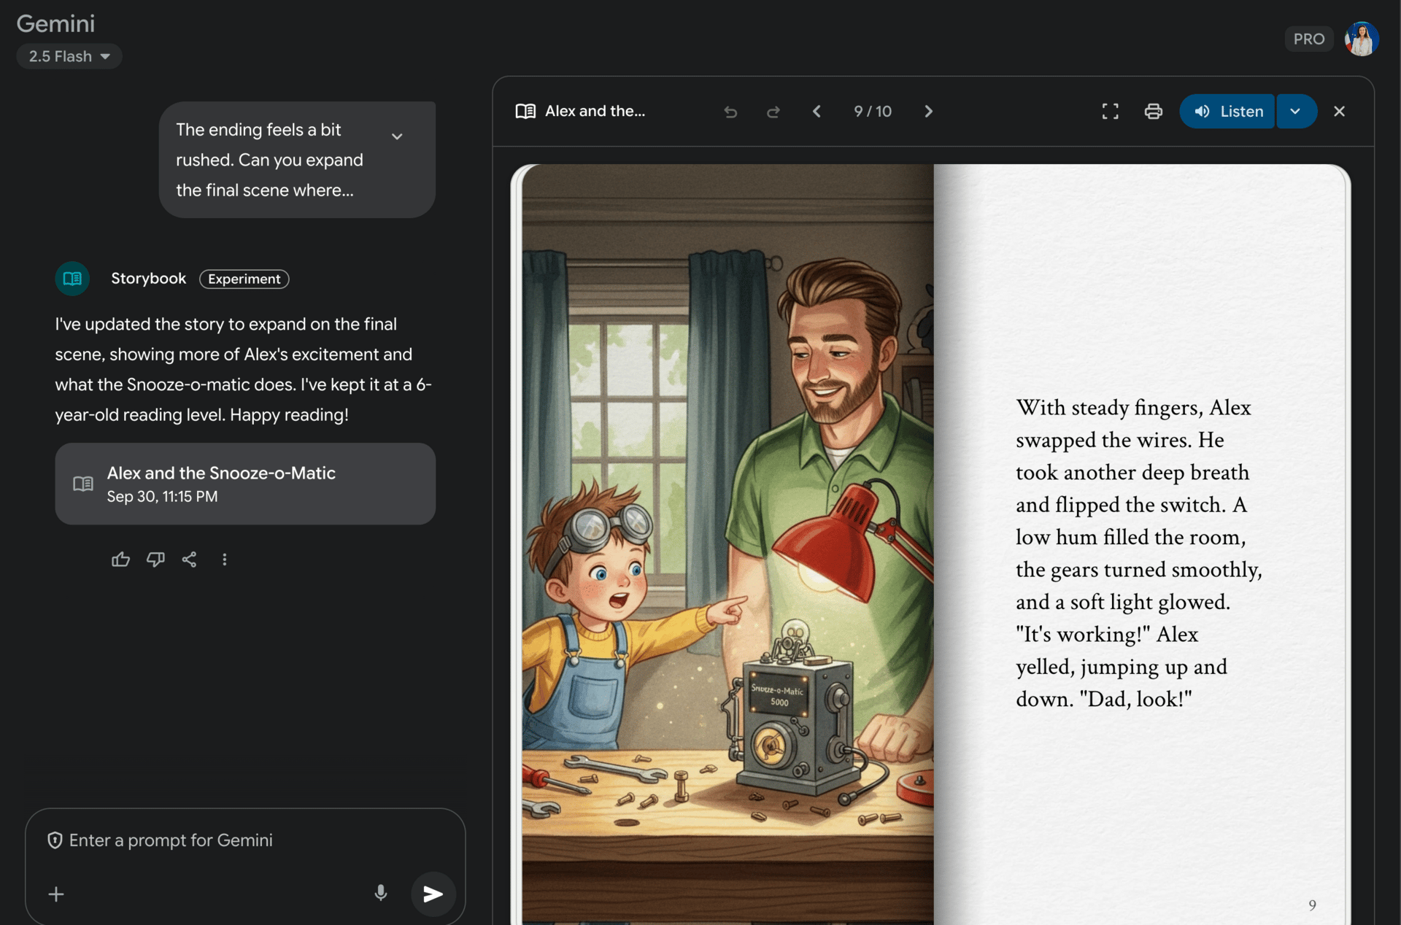Viewport: 1401px width, 925px height.
Task: Redo storybook change
Action: click(773, 112)
